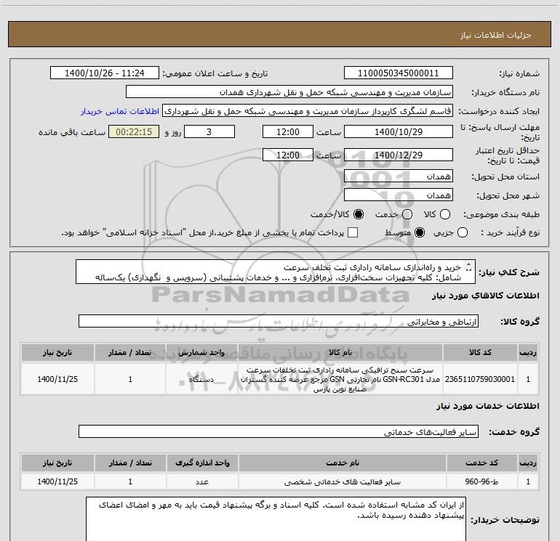
Task: Click the remaining time countdown 00:22:15
Action: (134, 131)
